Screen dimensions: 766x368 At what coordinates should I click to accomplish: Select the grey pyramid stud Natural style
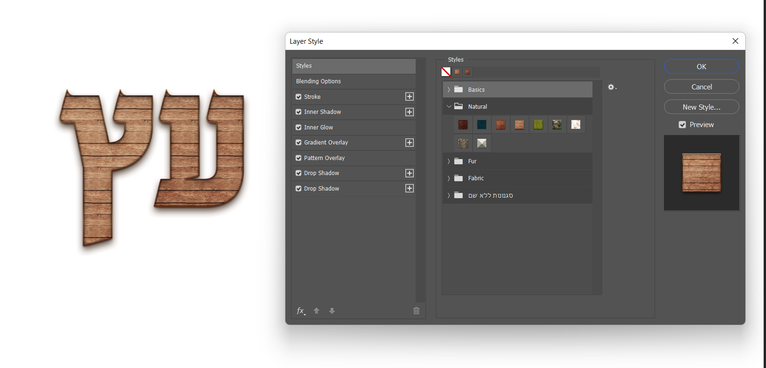pos(482,143)
